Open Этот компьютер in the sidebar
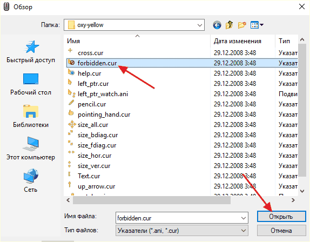Image resolution: width=310 pixels, height=242 pixels. point(31,149)
